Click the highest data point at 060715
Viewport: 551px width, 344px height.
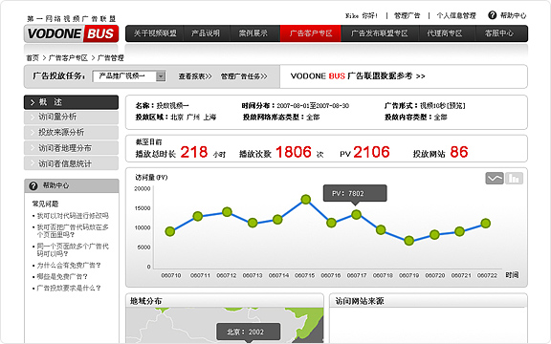(x=306, y=200)
